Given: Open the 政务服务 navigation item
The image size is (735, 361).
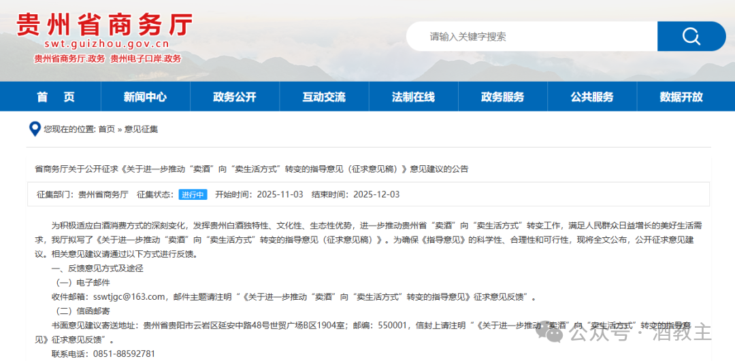Looking at the screenshot, I should (x=502, y=97).
